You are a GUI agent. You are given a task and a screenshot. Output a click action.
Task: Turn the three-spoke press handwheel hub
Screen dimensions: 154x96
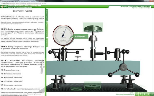(123, 67)
